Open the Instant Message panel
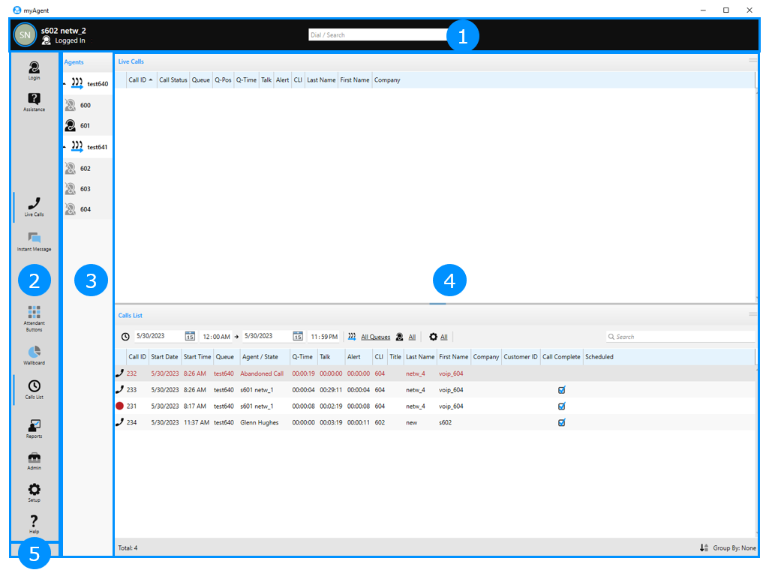This screenshot has width=772, height=573. click(34, 241)
